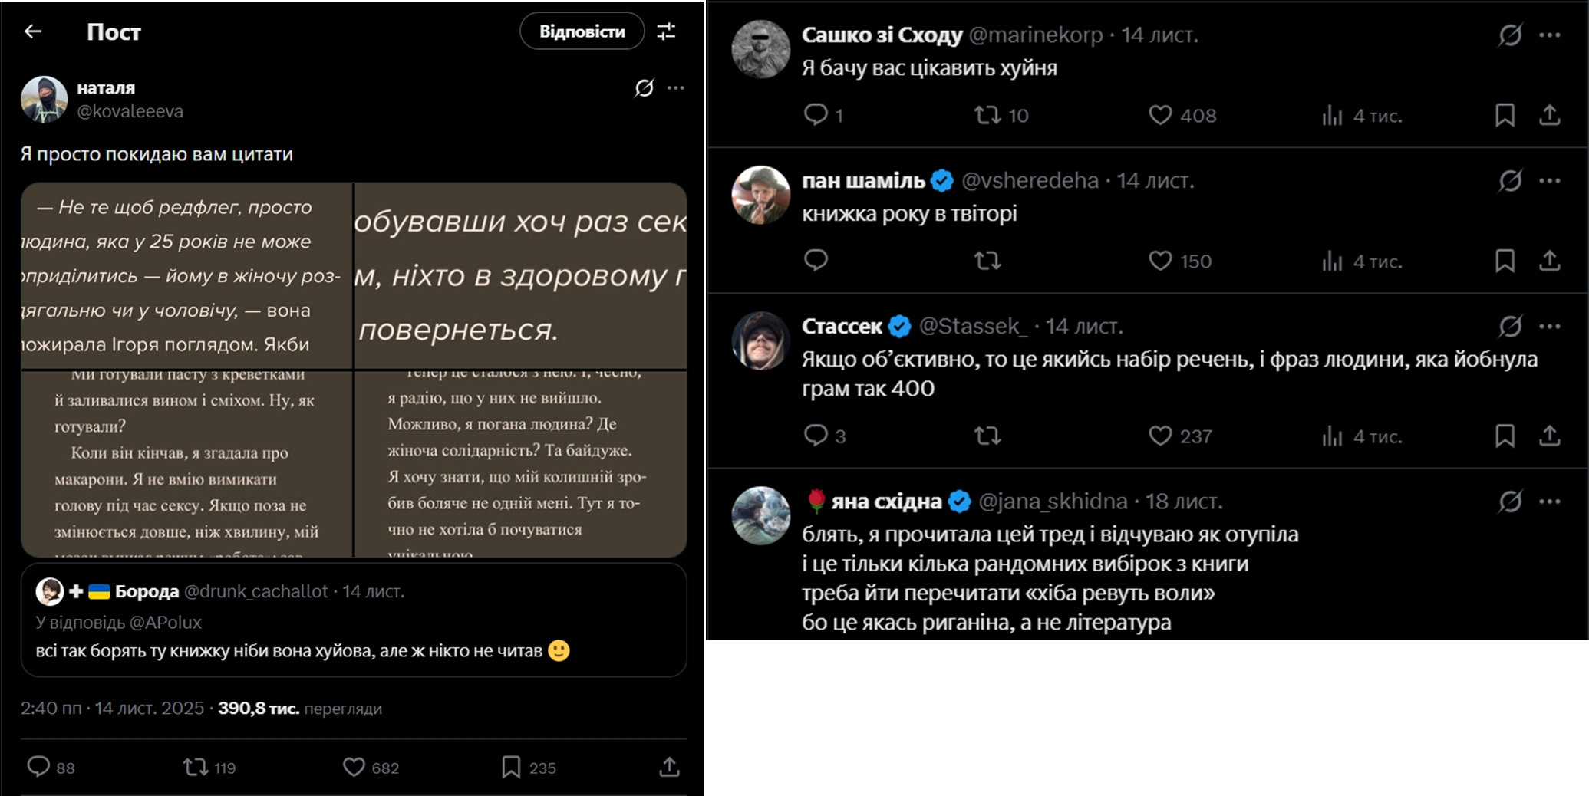The image size is (1589, 796).
Task: Bookmark the main post with 235 saves
Action: 511,767
